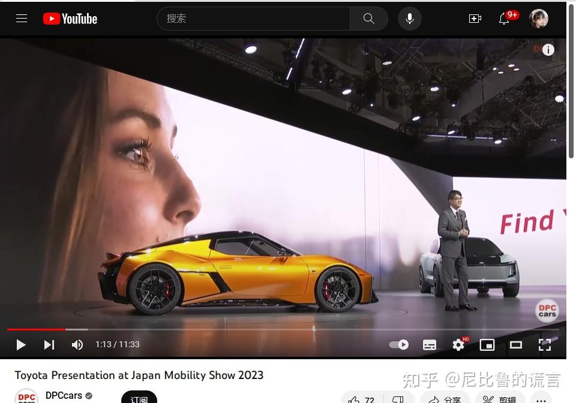Dislike the video
This screenshot has height=403, width=576.
tap(398, 398)
